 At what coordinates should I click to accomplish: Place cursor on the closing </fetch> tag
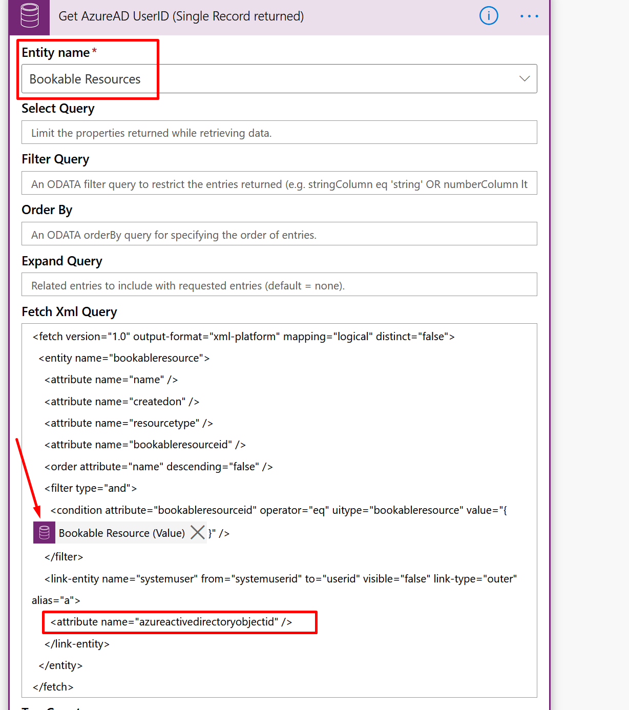53,687
